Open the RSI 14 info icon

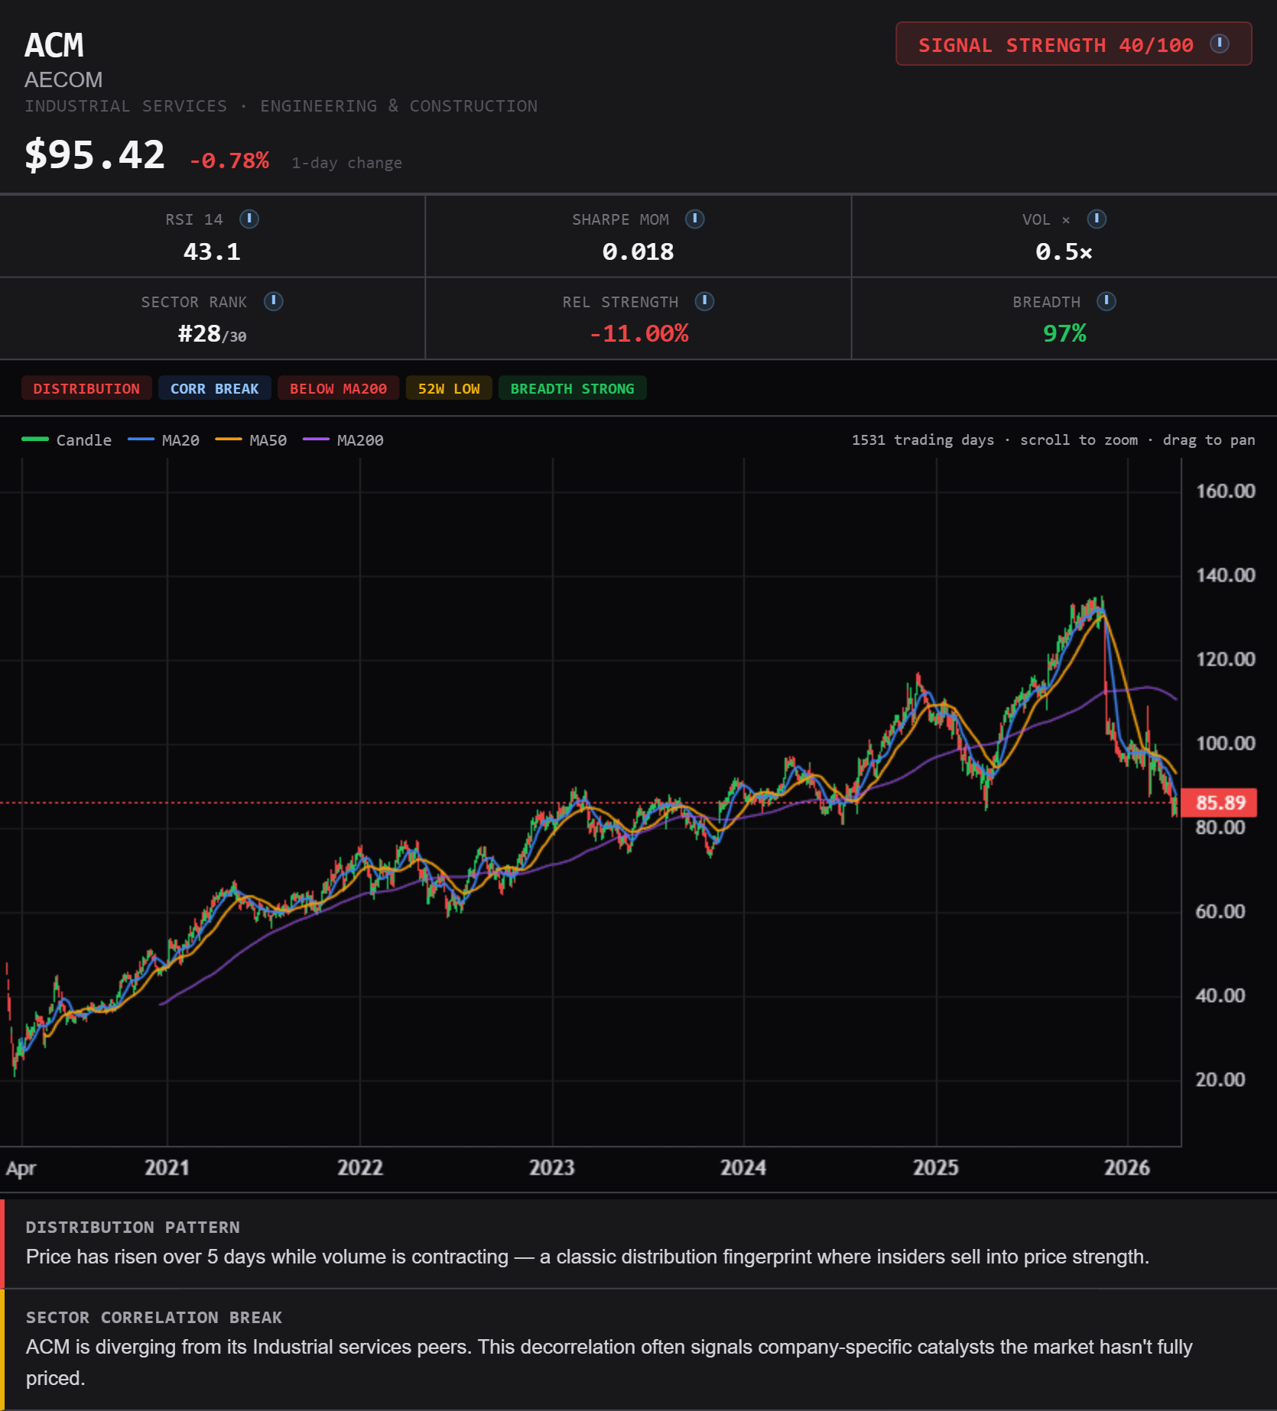click(249, 219)
